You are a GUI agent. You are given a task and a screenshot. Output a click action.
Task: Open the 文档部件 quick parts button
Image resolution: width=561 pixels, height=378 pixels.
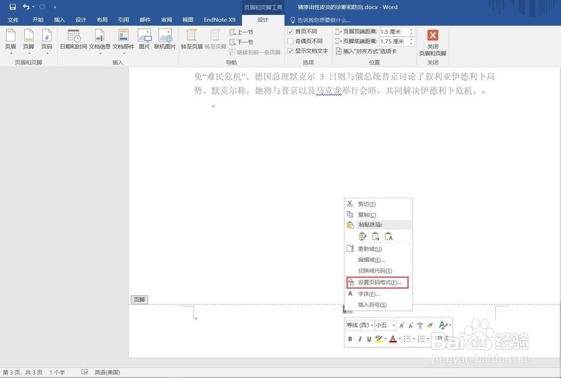pos(123,42)
